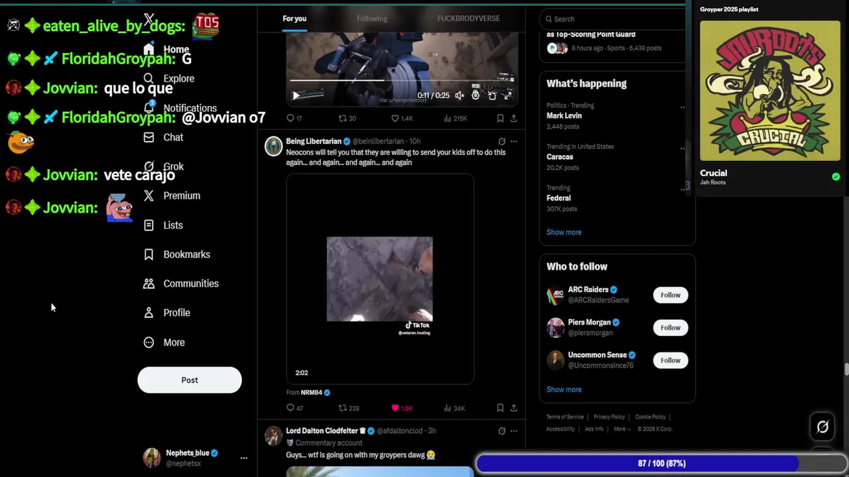Open Being Libertarian's profile avatar

(273, 146)
